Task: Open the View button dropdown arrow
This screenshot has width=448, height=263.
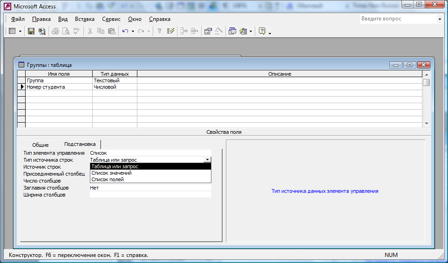Action: point(20,31)
